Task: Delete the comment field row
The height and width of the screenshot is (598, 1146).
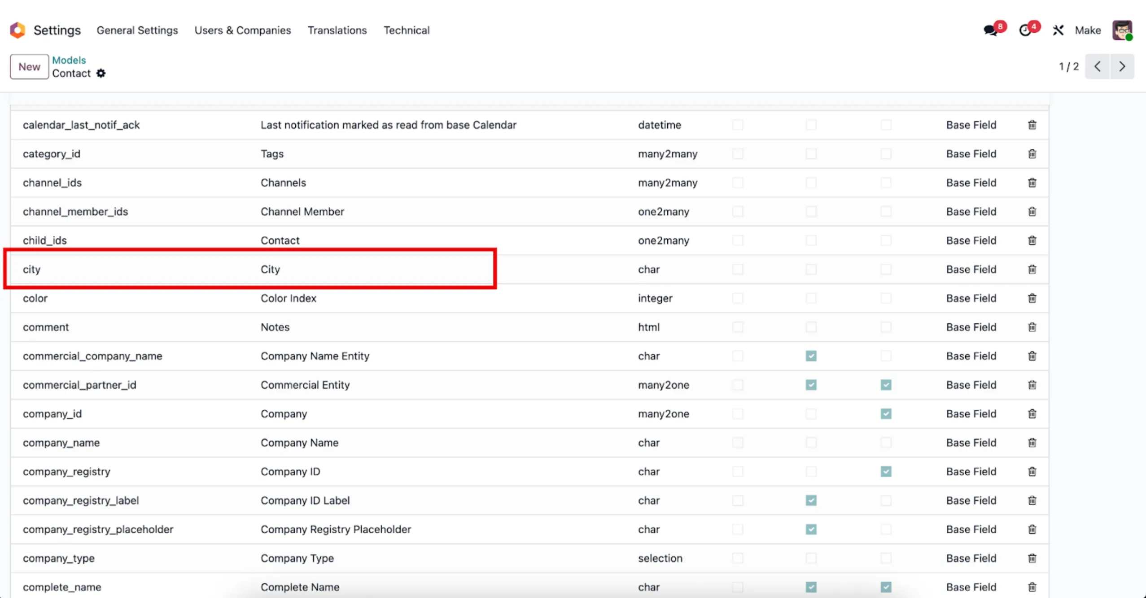Action: click(1032, 327)
